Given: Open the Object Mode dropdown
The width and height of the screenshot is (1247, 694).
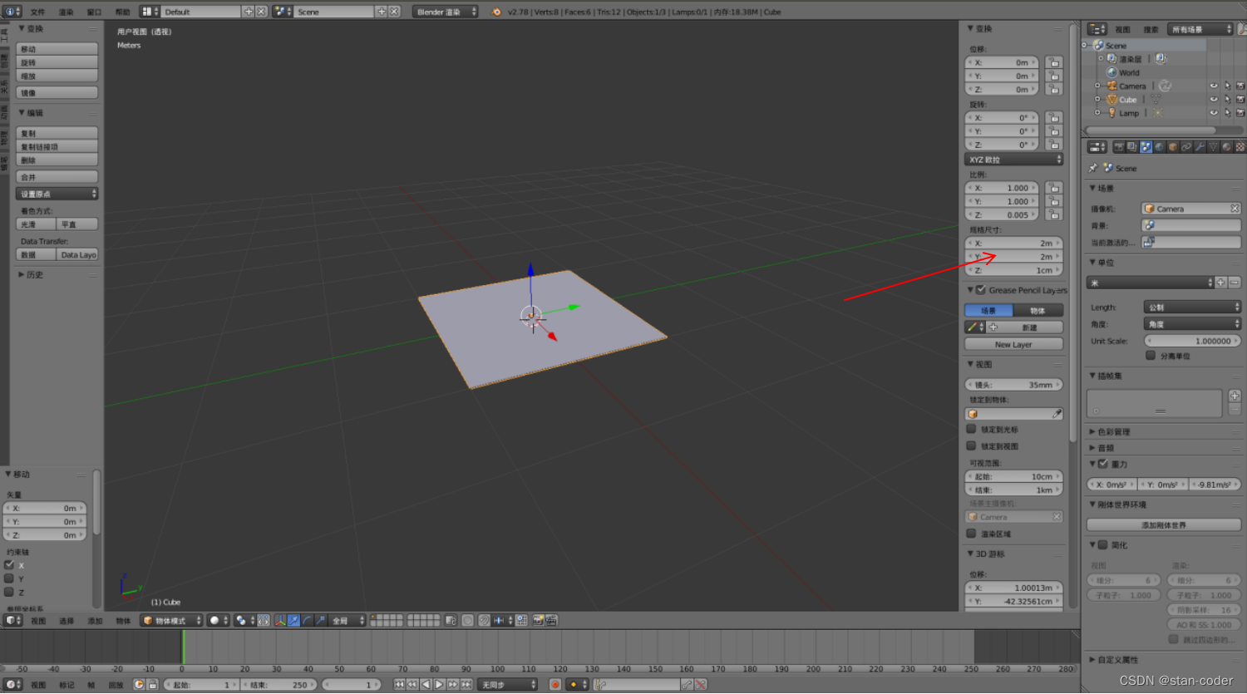Looking at the screenshot, I should pos(170,620).
